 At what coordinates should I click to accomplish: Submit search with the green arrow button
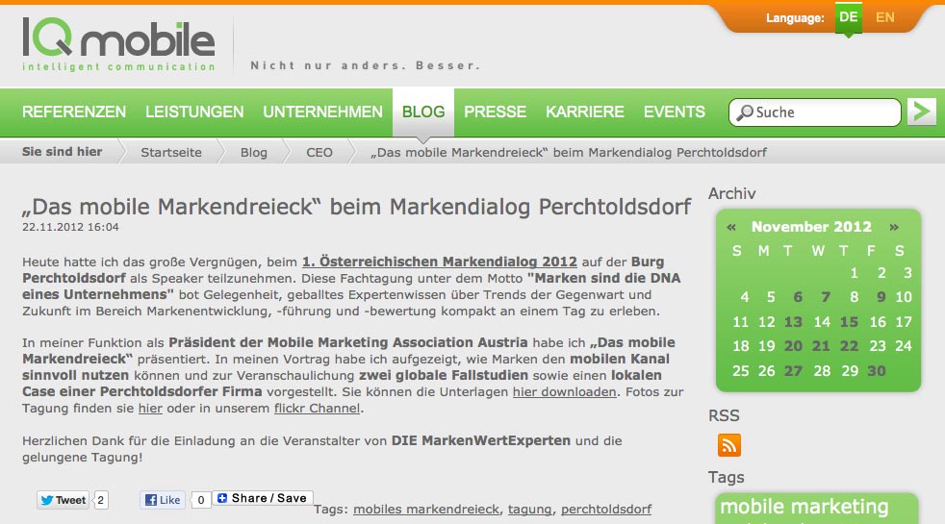pyautogui.click(x=922, y=112)
